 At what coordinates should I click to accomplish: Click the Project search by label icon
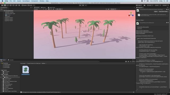coord(128,61)
